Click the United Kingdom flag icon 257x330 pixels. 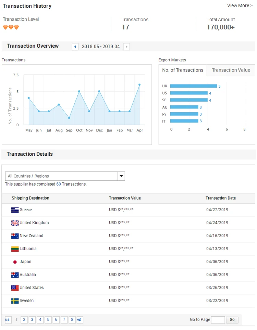(15, 223)
